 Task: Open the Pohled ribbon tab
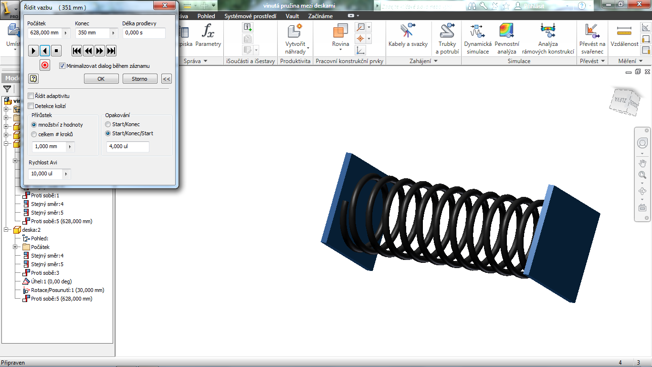[x=206, y=16]
